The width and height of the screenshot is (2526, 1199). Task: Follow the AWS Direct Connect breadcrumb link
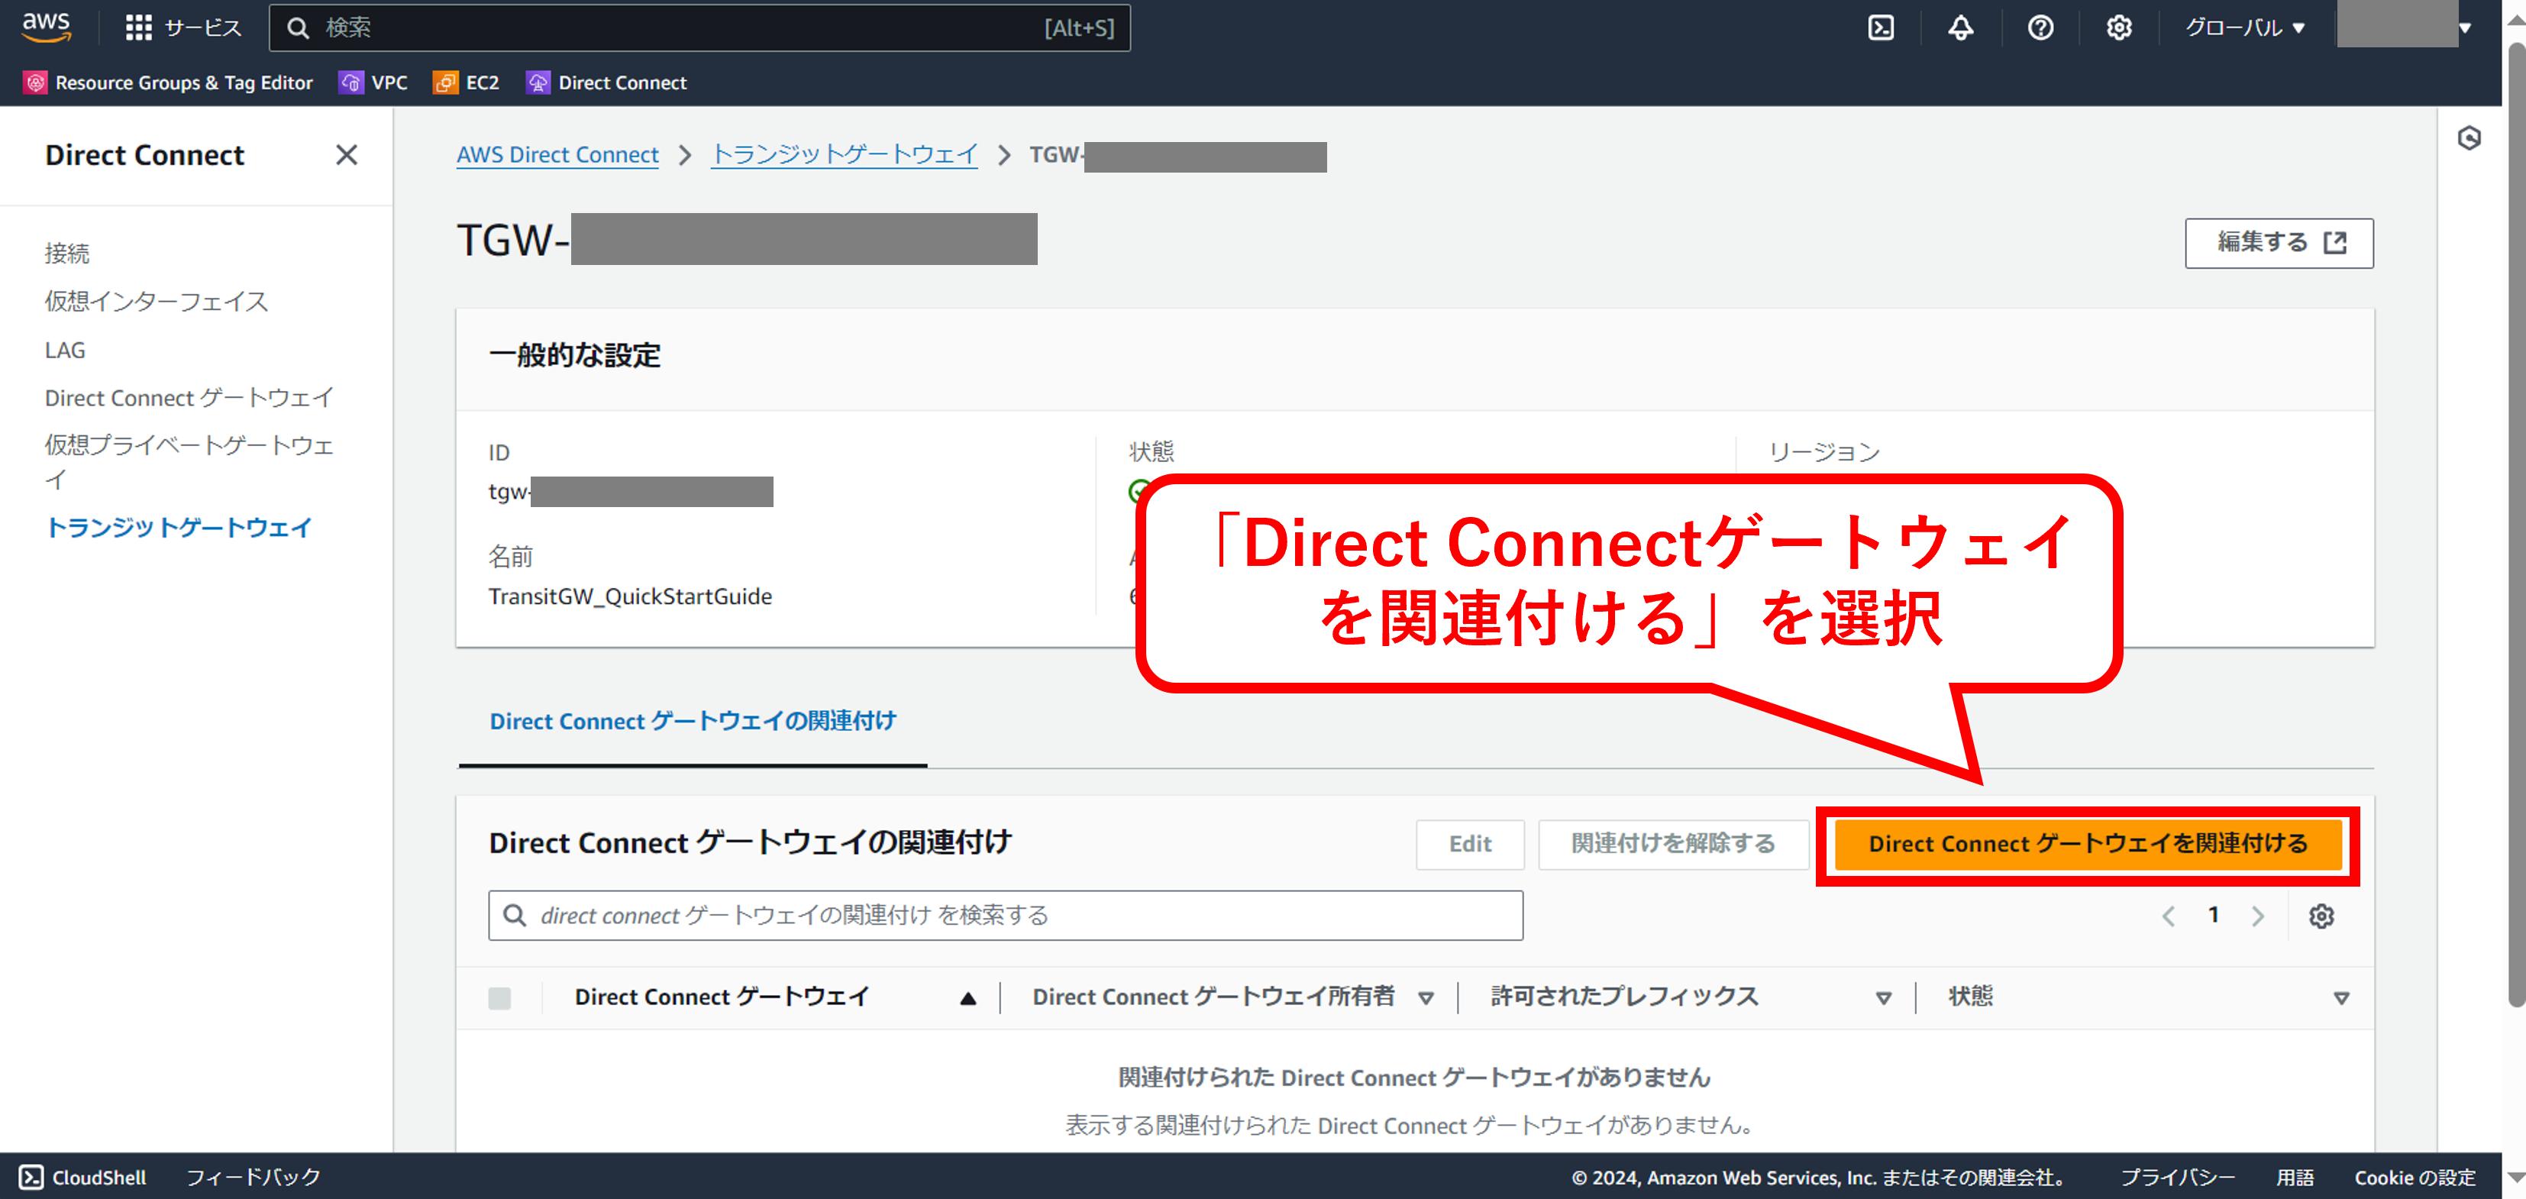tap(557, 155)
